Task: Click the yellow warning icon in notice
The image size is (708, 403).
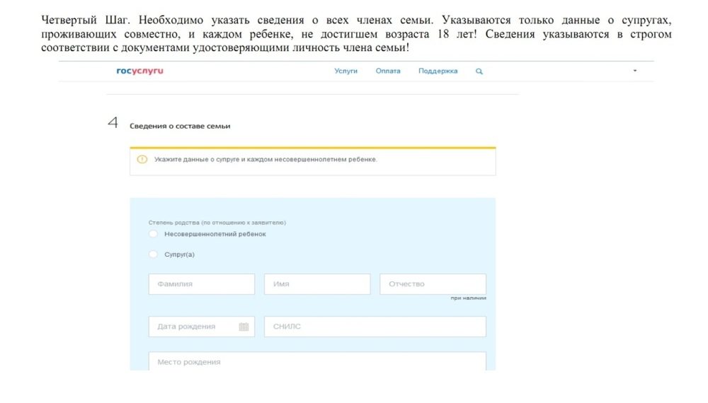Action: pos(142,160)
